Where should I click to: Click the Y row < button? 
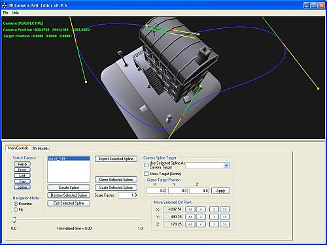201,217
